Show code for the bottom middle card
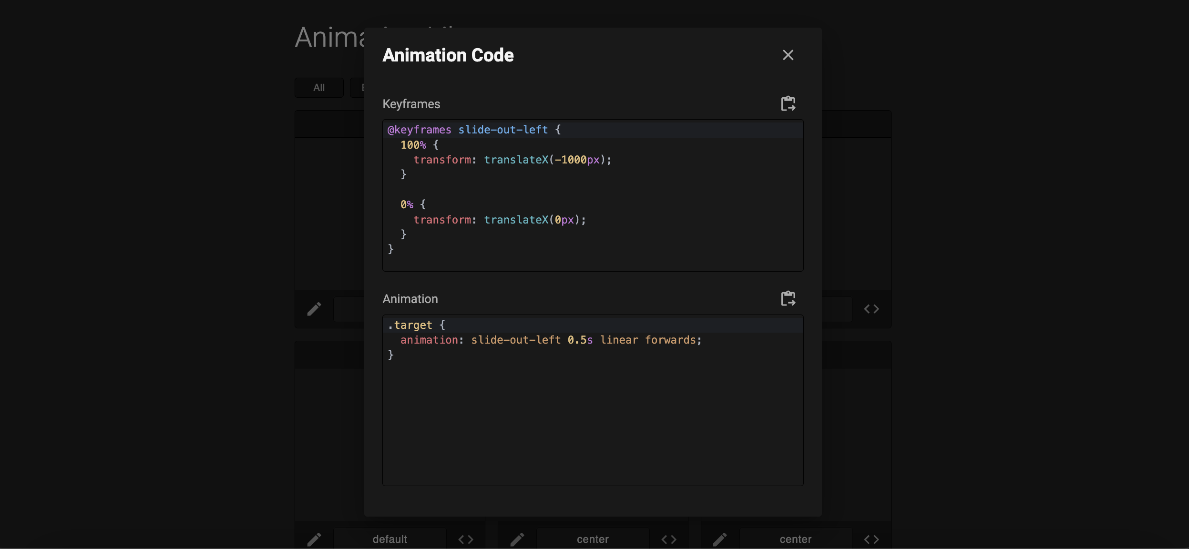This screenshot has height=549, width=1189. coord(669,539)
